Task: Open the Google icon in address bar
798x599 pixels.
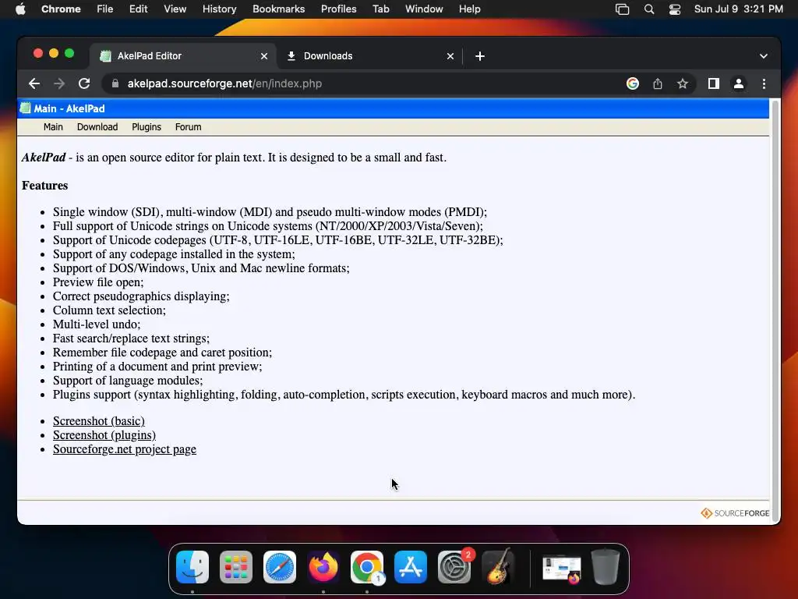Action: click(x=633, y=83)
